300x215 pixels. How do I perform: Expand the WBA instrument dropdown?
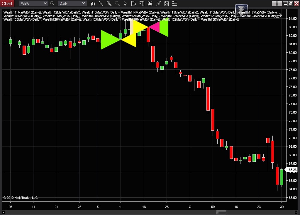(45, 4)
